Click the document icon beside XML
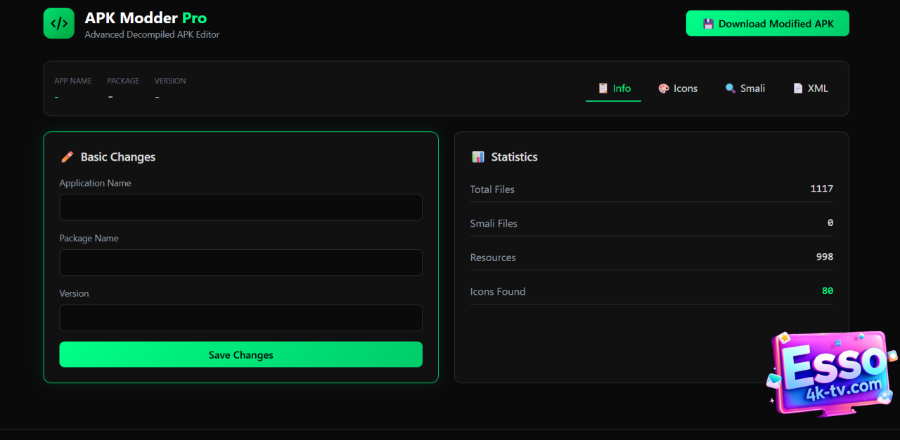Image resolution: width=900 pixels, height=440 pixels. (798, 88)
